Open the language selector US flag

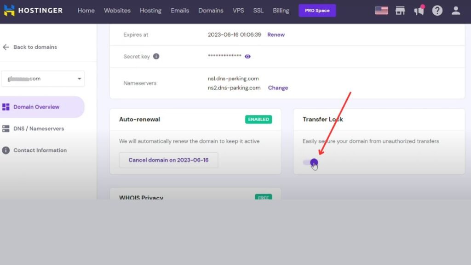(x=381, y=11)
